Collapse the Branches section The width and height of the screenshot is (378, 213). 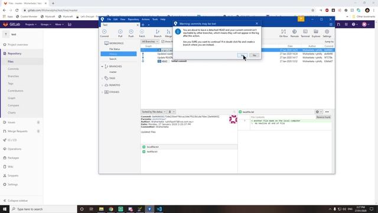pyautogui.click(x=102, y=66)
